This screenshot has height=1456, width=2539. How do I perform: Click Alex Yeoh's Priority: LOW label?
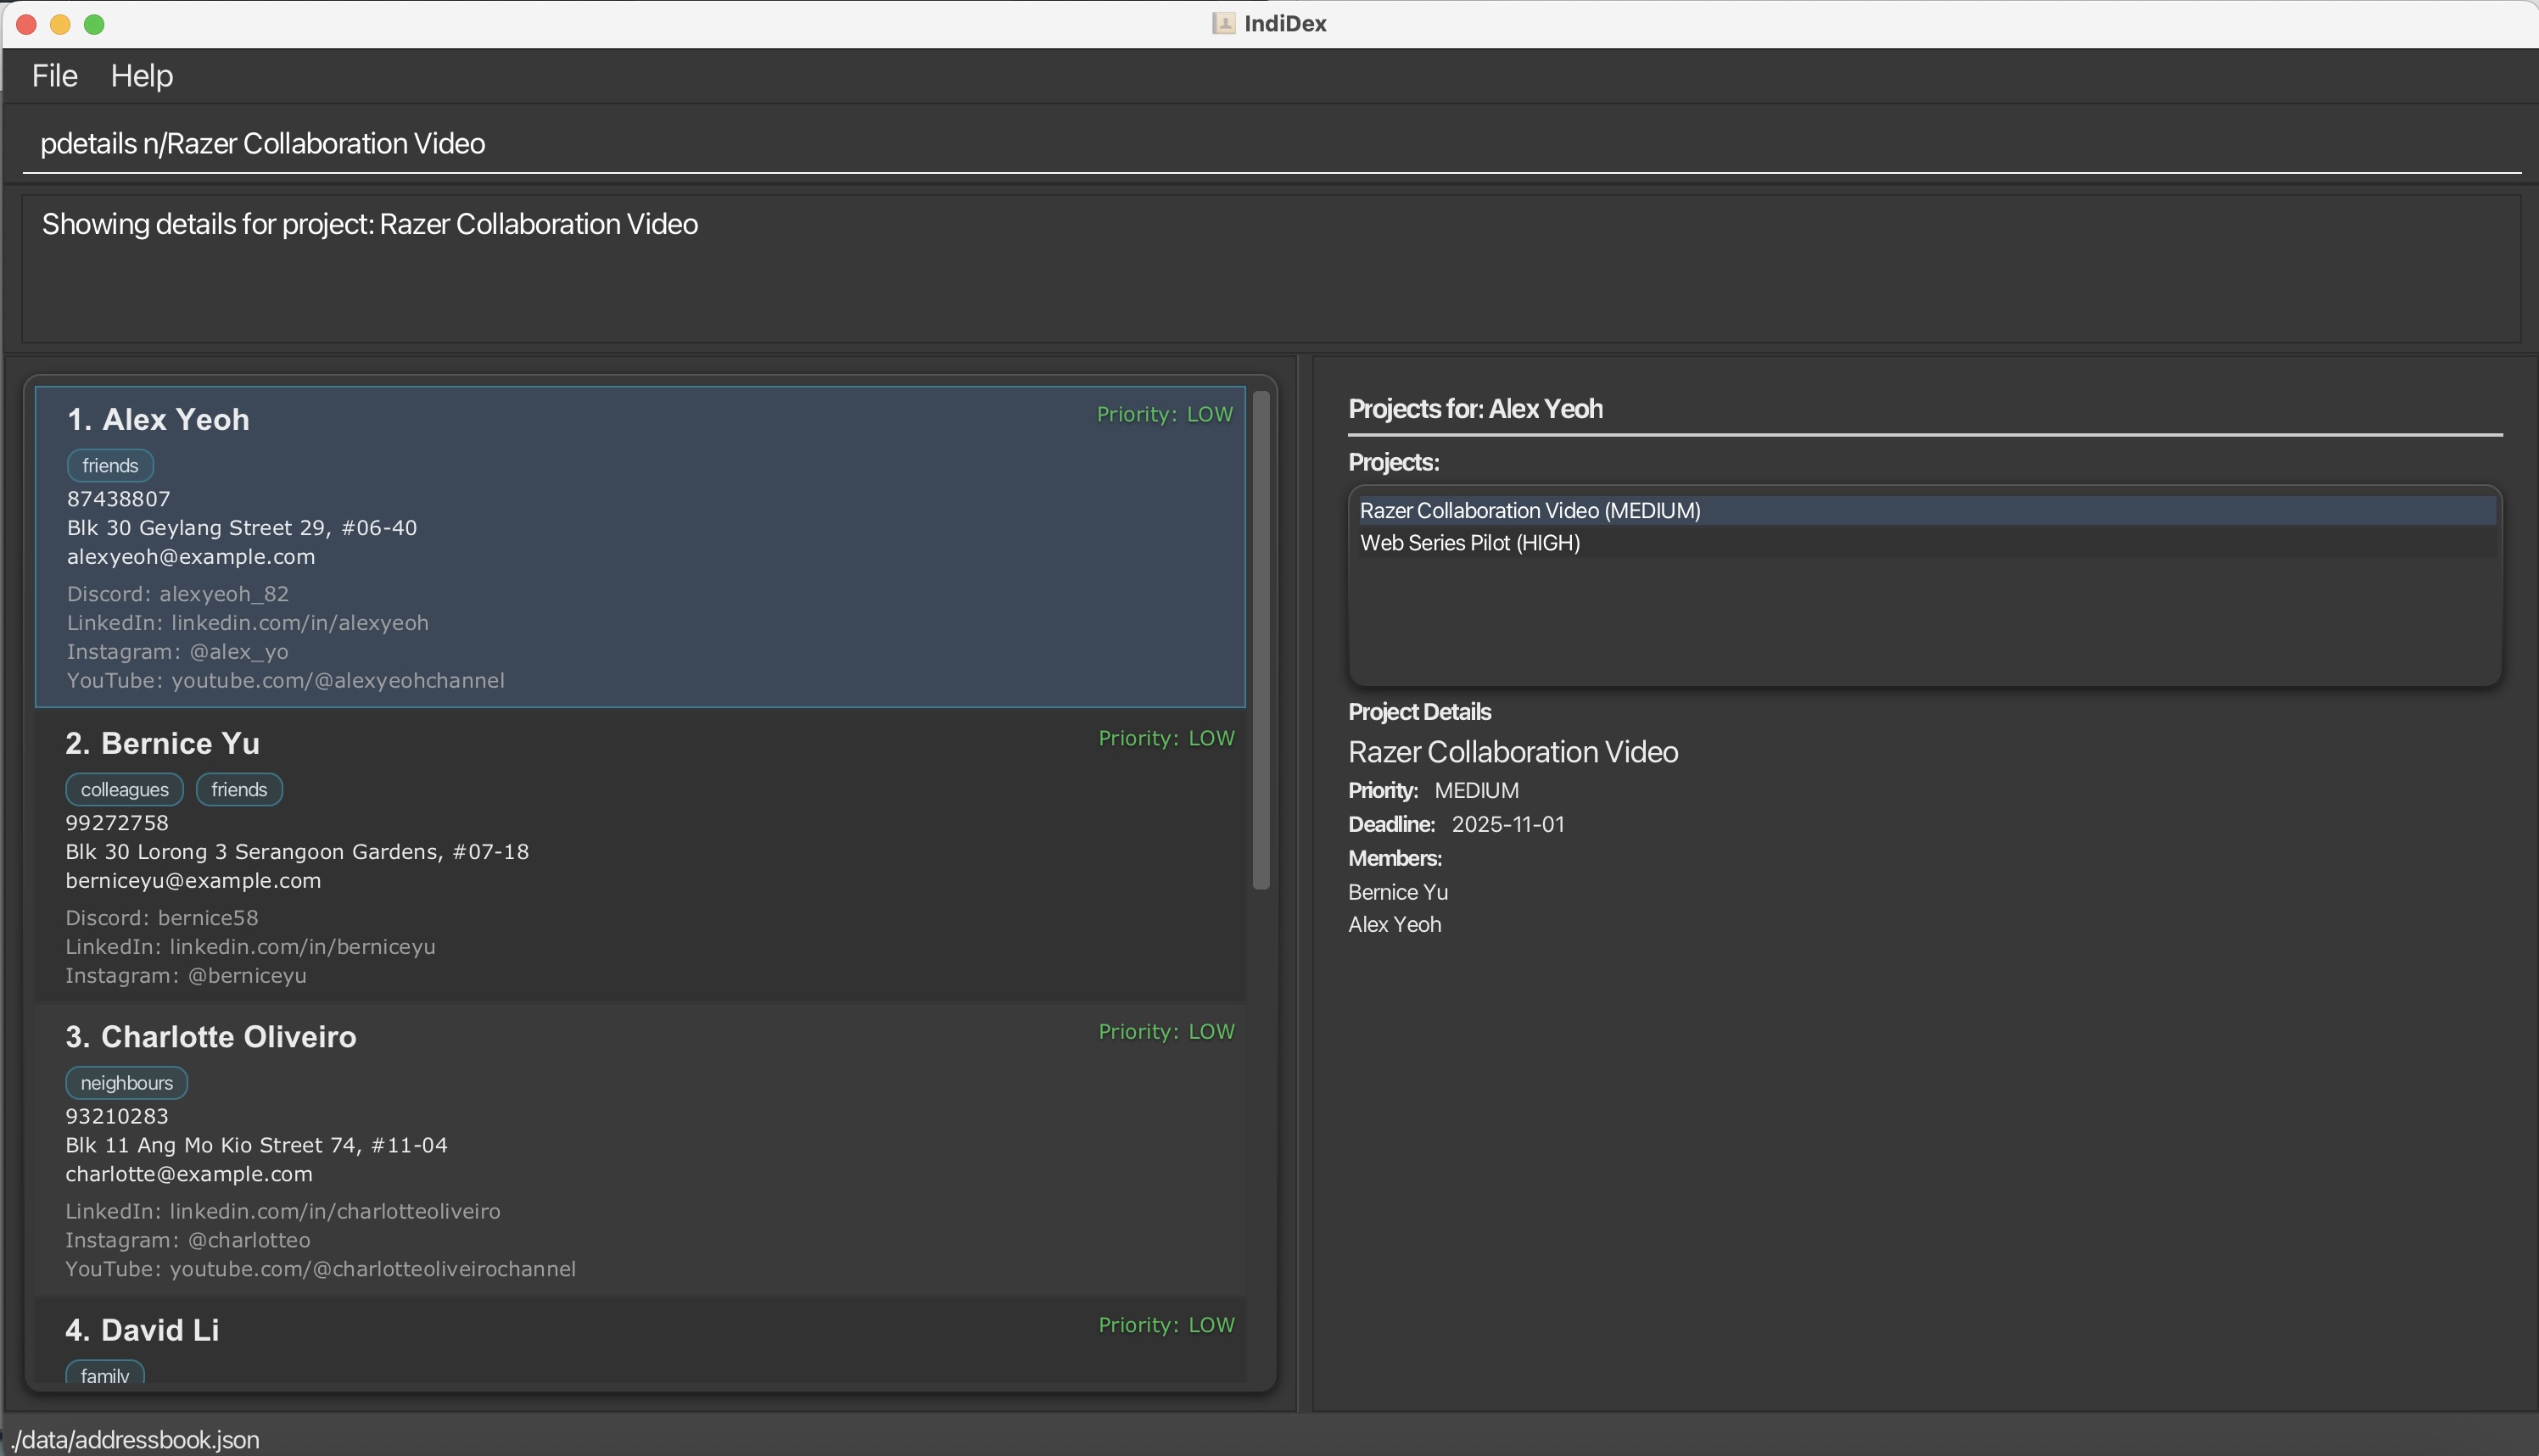pos(1165,414)
